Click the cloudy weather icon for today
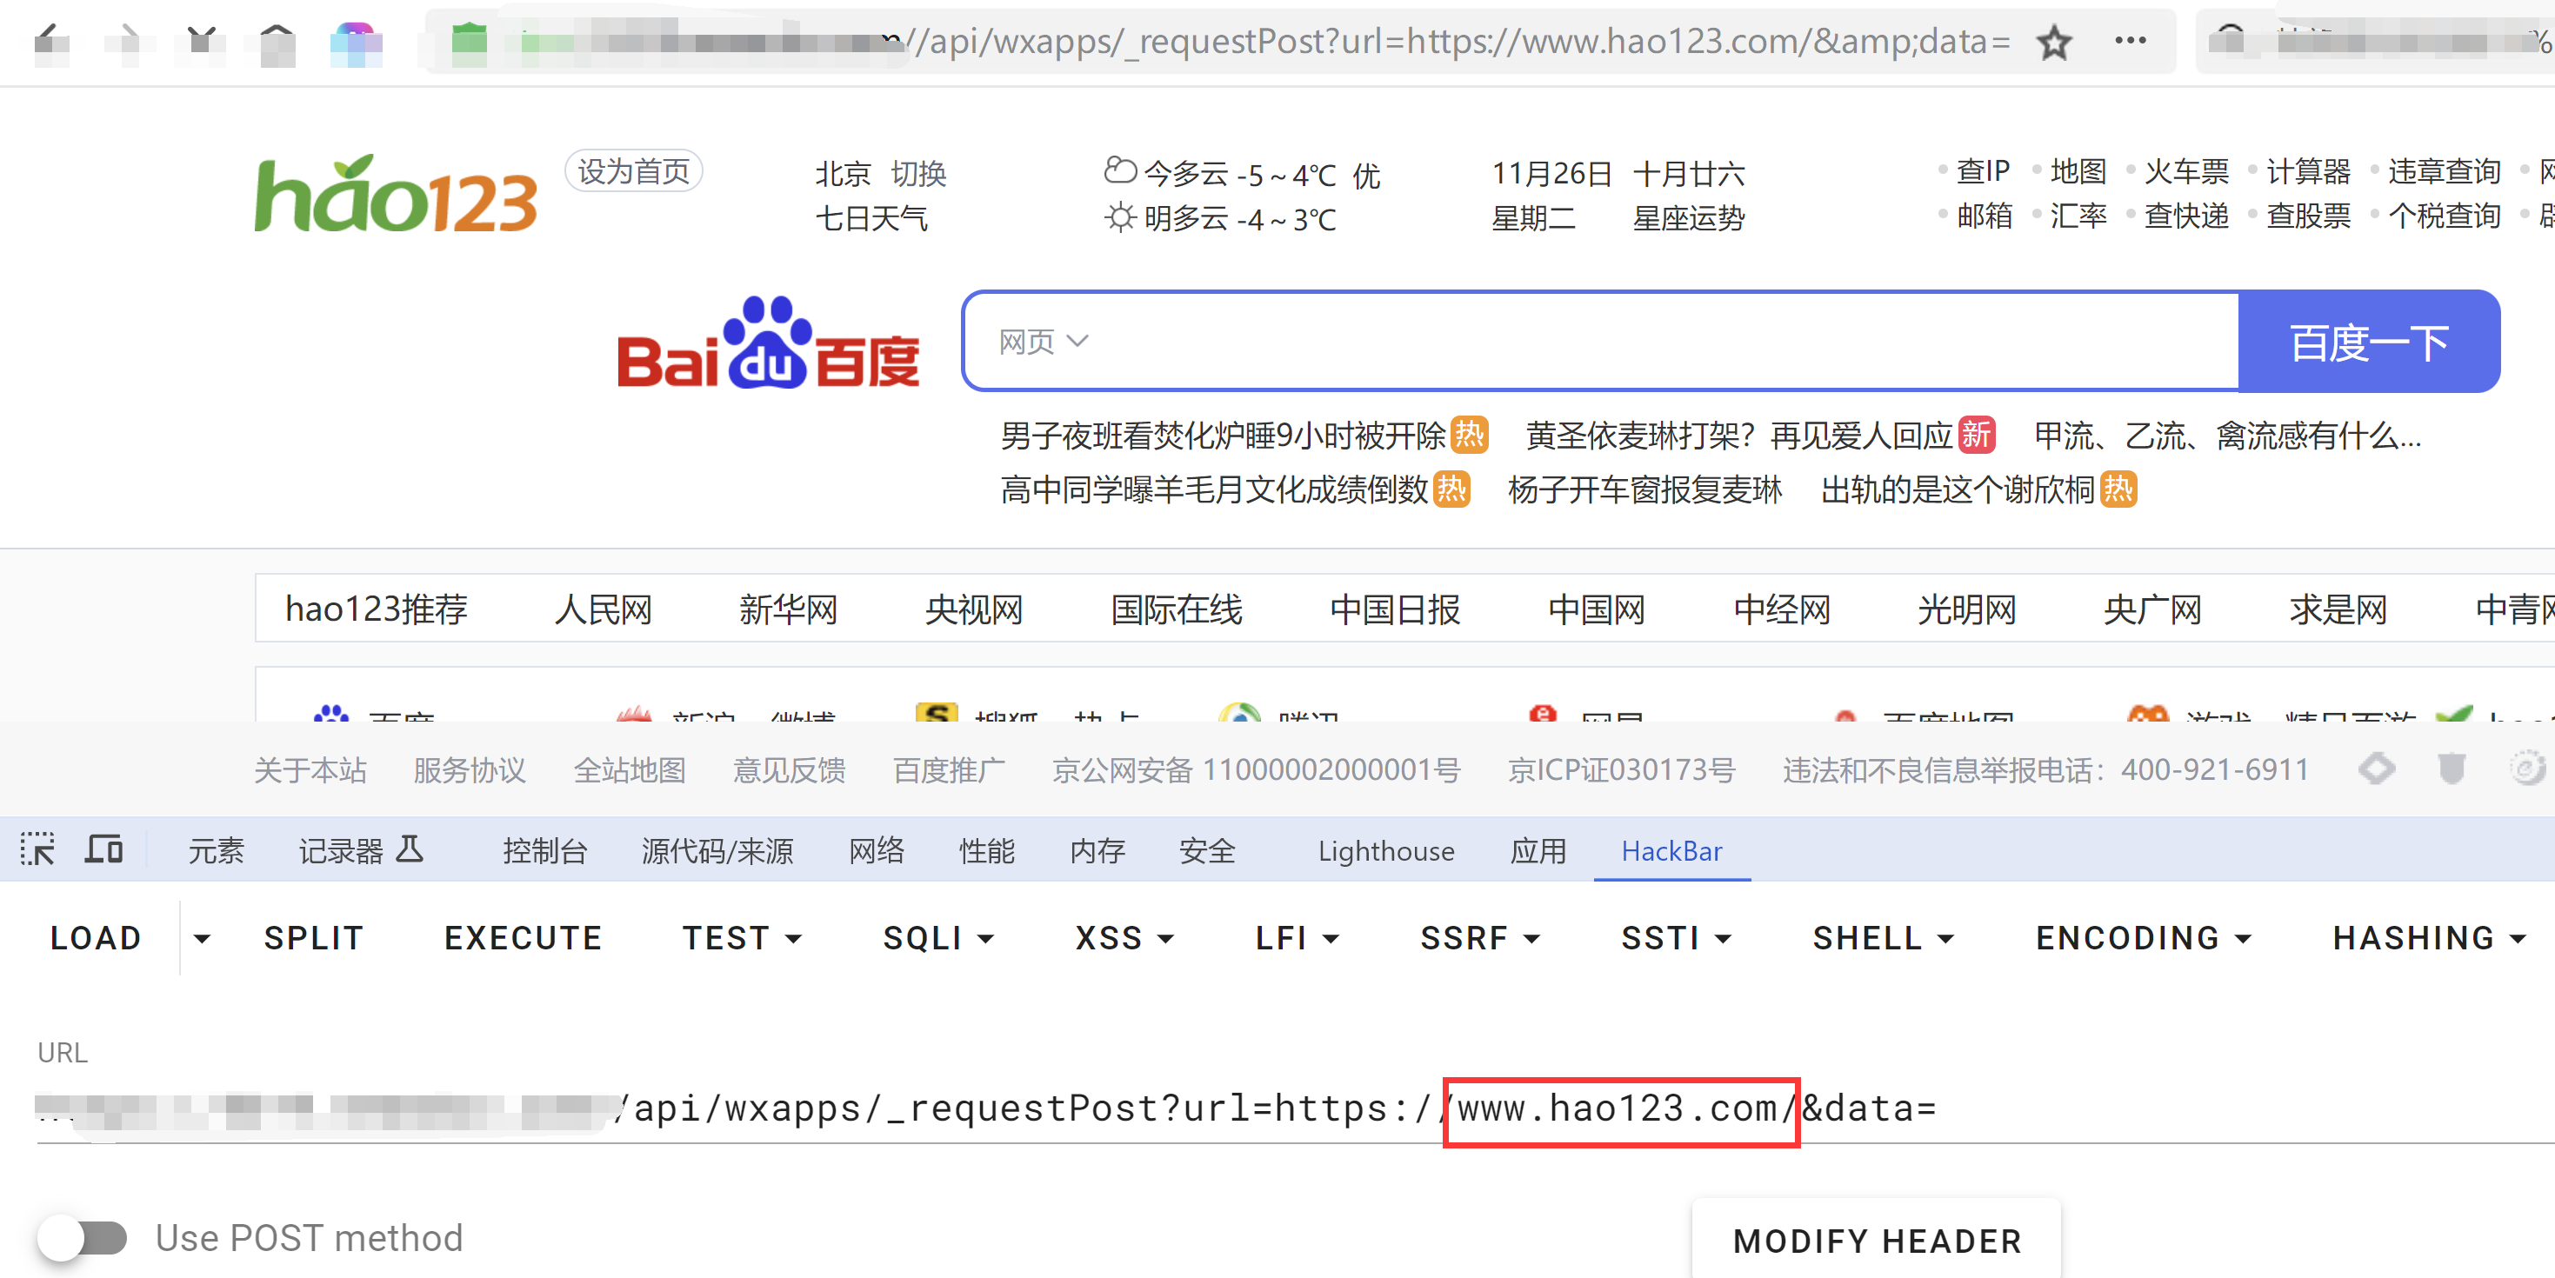This screenshot has height=1278, width=2555. (1120, 170)
